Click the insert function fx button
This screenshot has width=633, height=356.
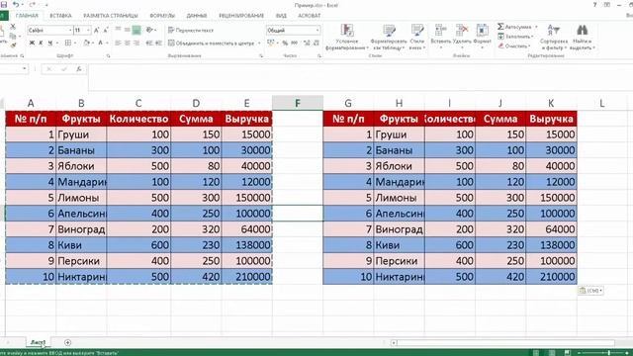79,69
